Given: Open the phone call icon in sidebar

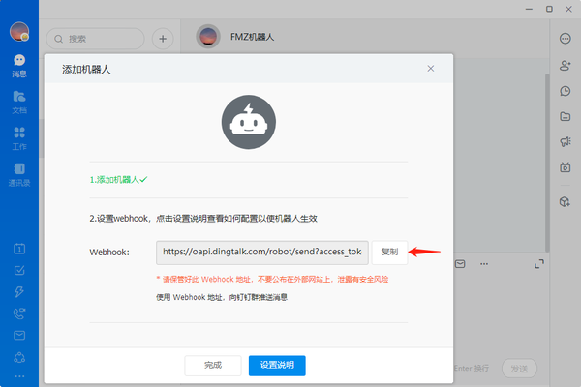Looking at the screenshot, I should (18, 313).
